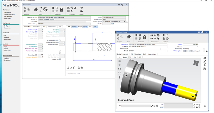Edit JPG path with pencil icon

click(152, 106)
